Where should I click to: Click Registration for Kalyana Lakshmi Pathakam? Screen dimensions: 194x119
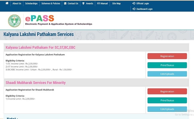(167, 56)
